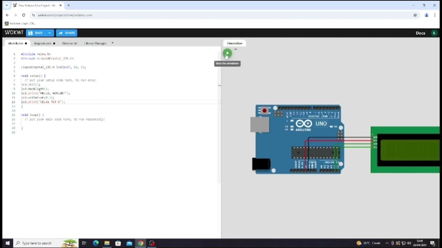
Task: Open the tab search dropdown in Chrome
Action: pos(7,6)
